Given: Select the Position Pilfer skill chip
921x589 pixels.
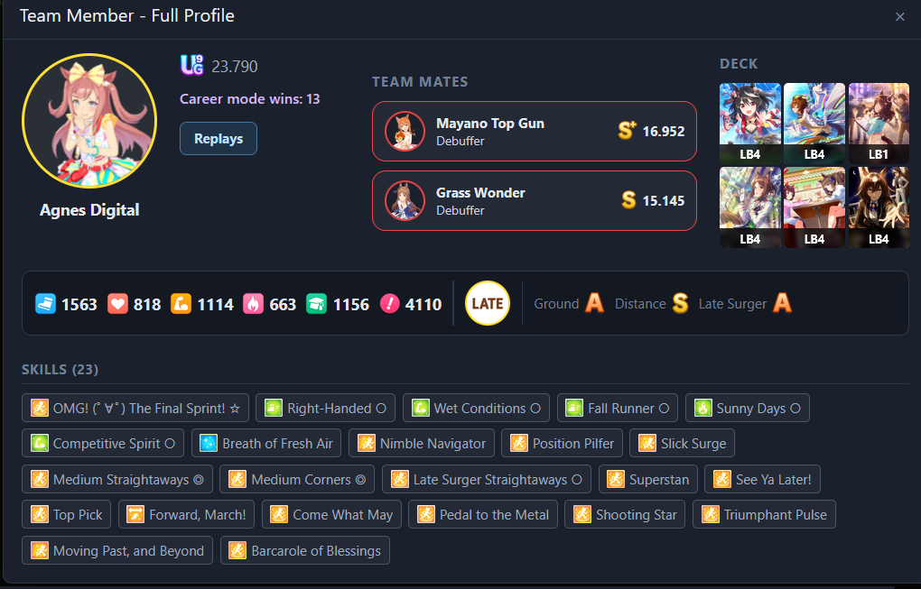Looking at the screenshot, I should (562, 443).
